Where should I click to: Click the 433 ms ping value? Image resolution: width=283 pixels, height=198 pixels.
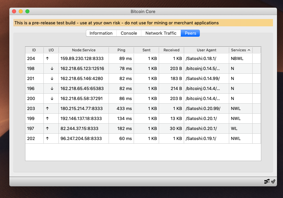[x=124, y=109]
